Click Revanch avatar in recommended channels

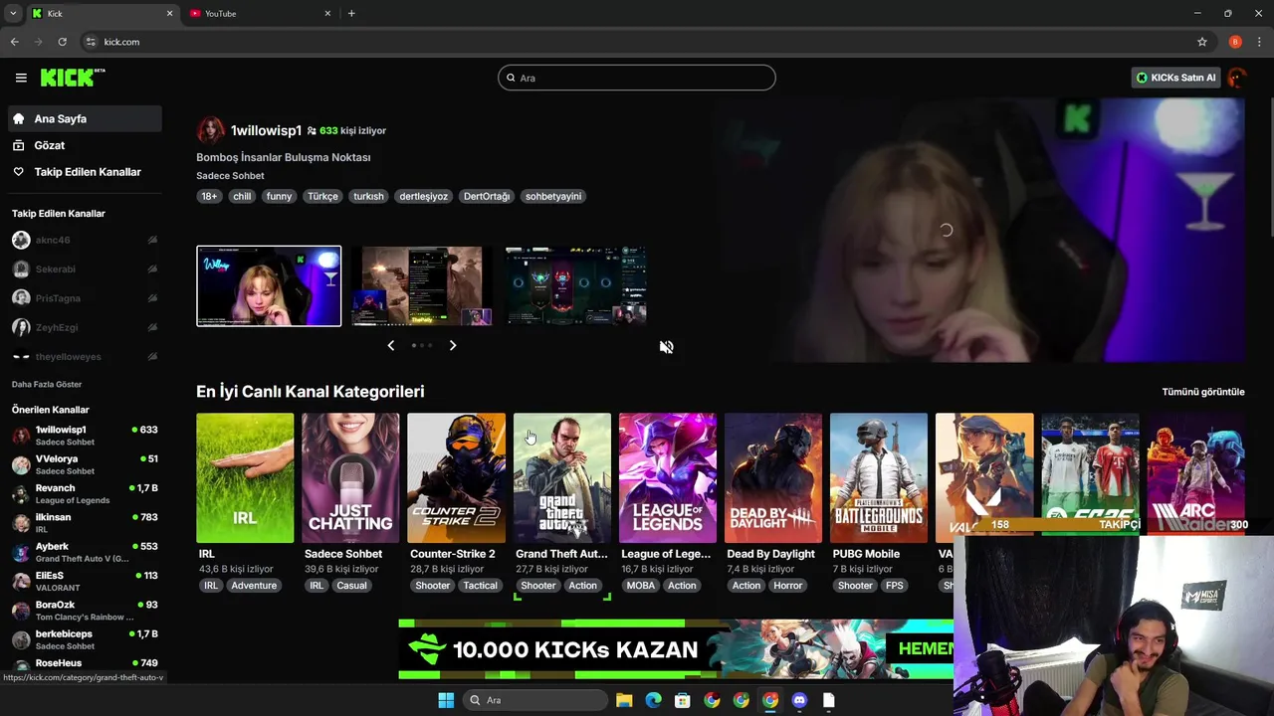[x=21, y=494]
